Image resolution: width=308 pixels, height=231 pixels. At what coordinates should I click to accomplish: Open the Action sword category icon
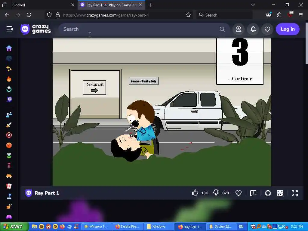pyautogui.click(x=9, y=125)
